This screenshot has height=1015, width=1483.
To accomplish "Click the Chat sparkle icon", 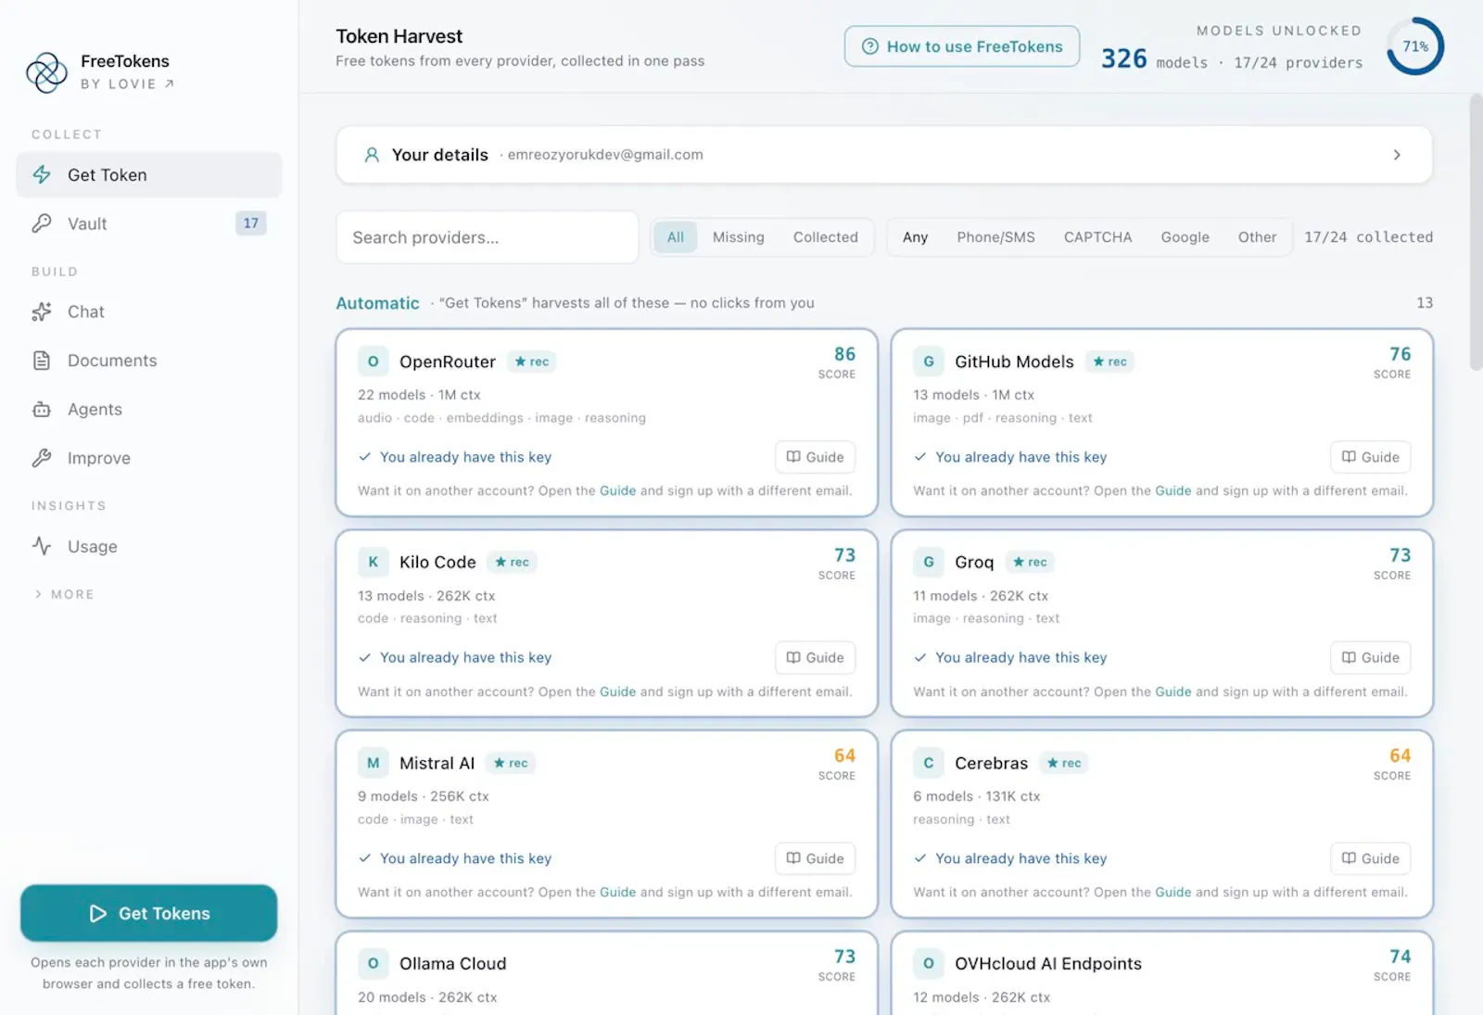I will coord(42,311).
